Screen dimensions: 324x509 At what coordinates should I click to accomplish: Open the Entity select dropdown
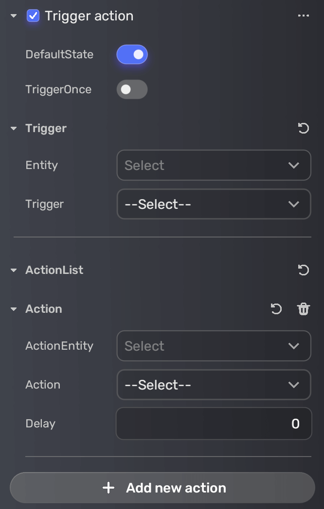click(214, 165)
